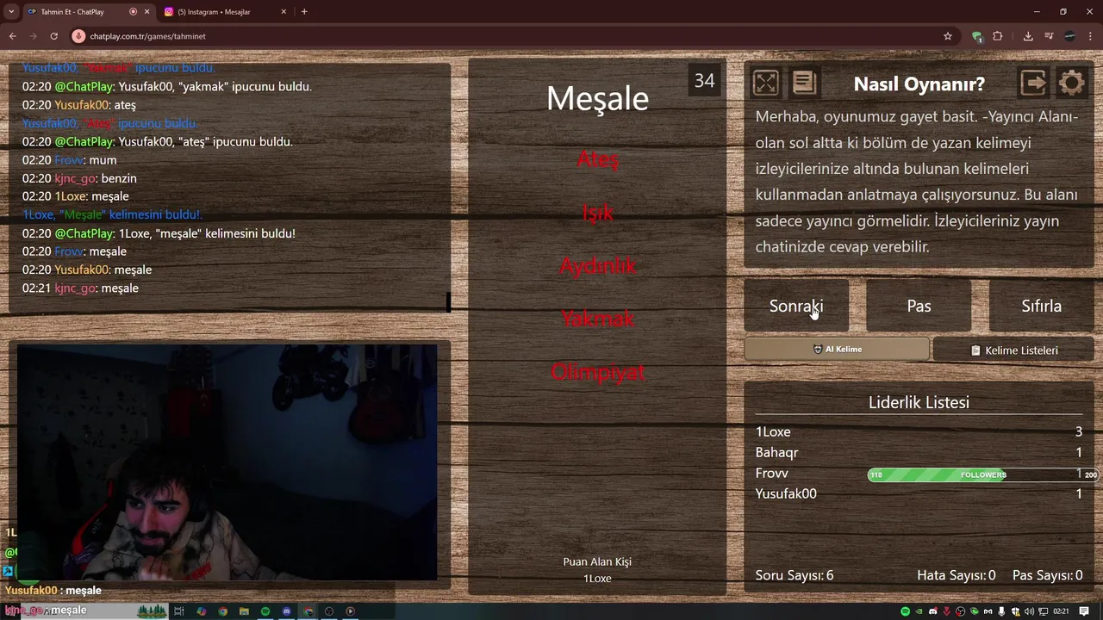Open the Kelime Listeleri option
The height and width of the screenshot is (620, 1103).
(x=1013, y=350)
